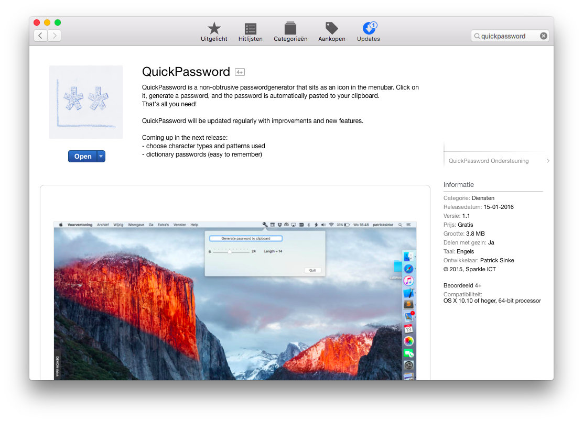Click the Spotlight icon in screenshot menubar

[400, 225]
